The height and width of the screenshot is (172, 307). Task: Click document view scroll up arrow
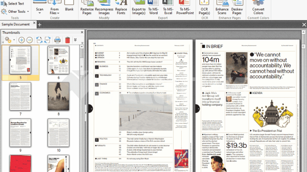pos(303,32)
